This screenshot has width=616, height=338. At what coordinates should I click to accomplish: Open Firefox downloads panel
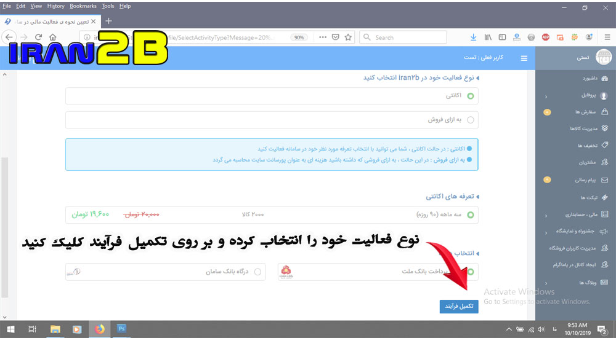(473, 37)
